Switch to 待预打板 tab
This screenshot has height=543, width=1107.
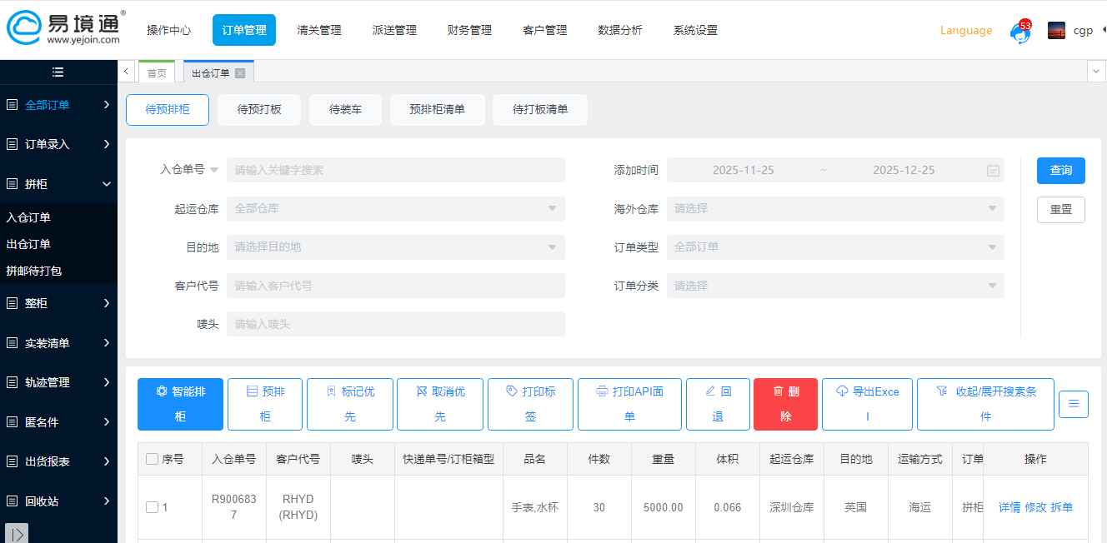tap(259, 109)
